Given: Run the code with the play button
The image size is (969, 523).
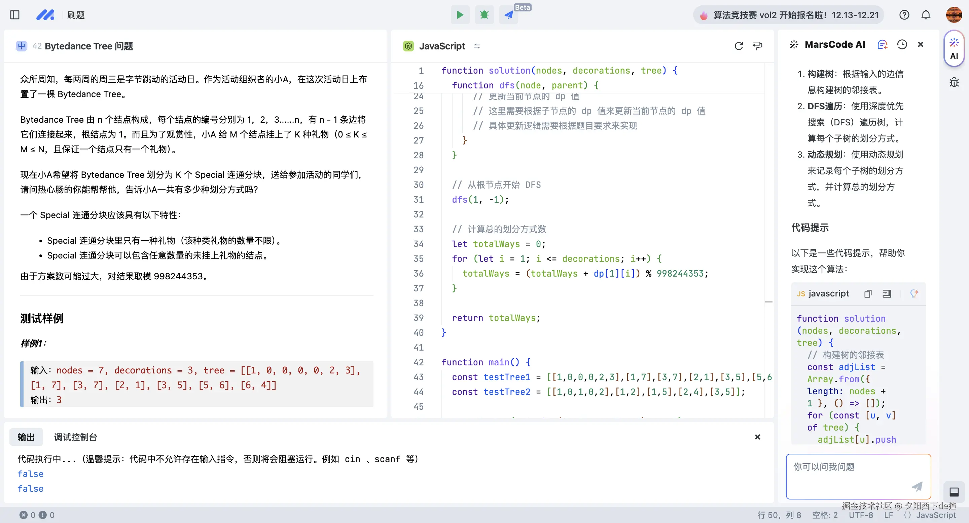Looking at the screenshot, I should [460, 15].
